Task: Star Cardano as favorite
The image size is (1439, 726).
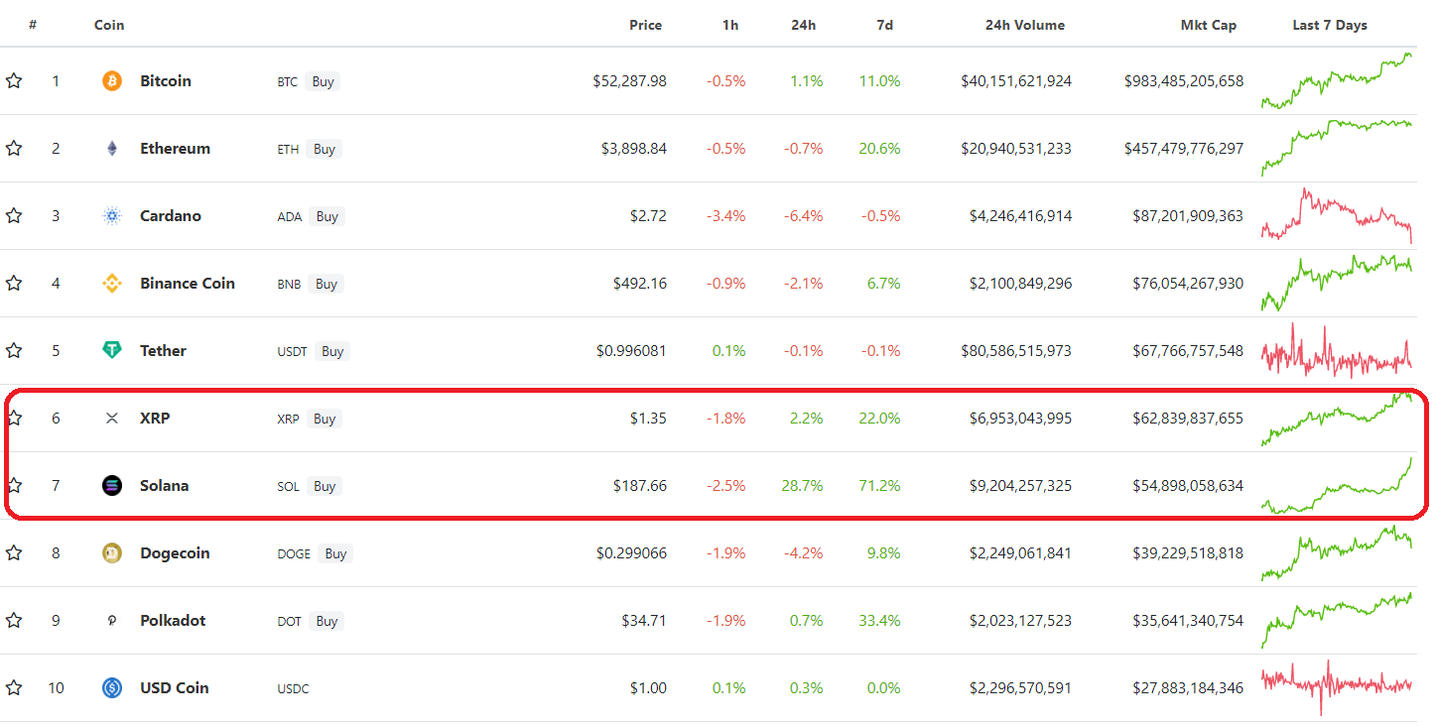Action: tap(14, 216)
